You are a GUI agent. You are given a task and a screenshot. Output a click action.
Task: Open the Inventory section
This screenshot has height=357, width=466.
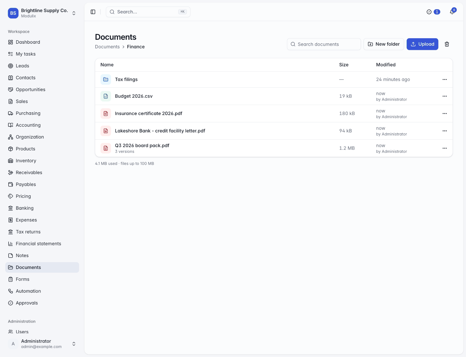click(x=42, y=161)
